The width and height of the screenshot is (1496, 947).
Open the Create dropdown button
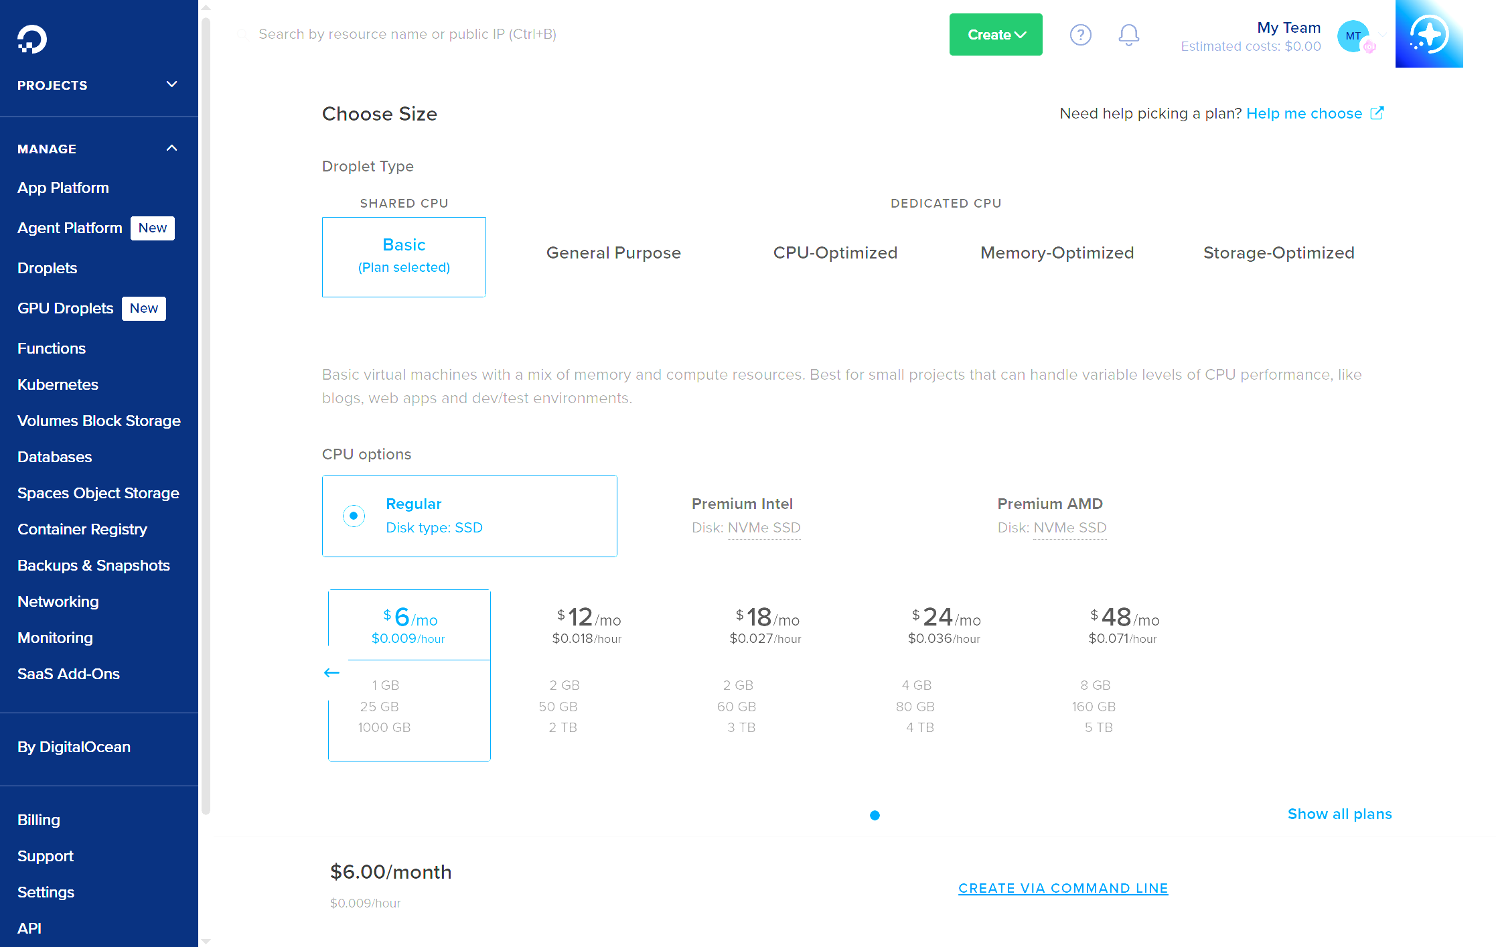[x=995, y=35]
